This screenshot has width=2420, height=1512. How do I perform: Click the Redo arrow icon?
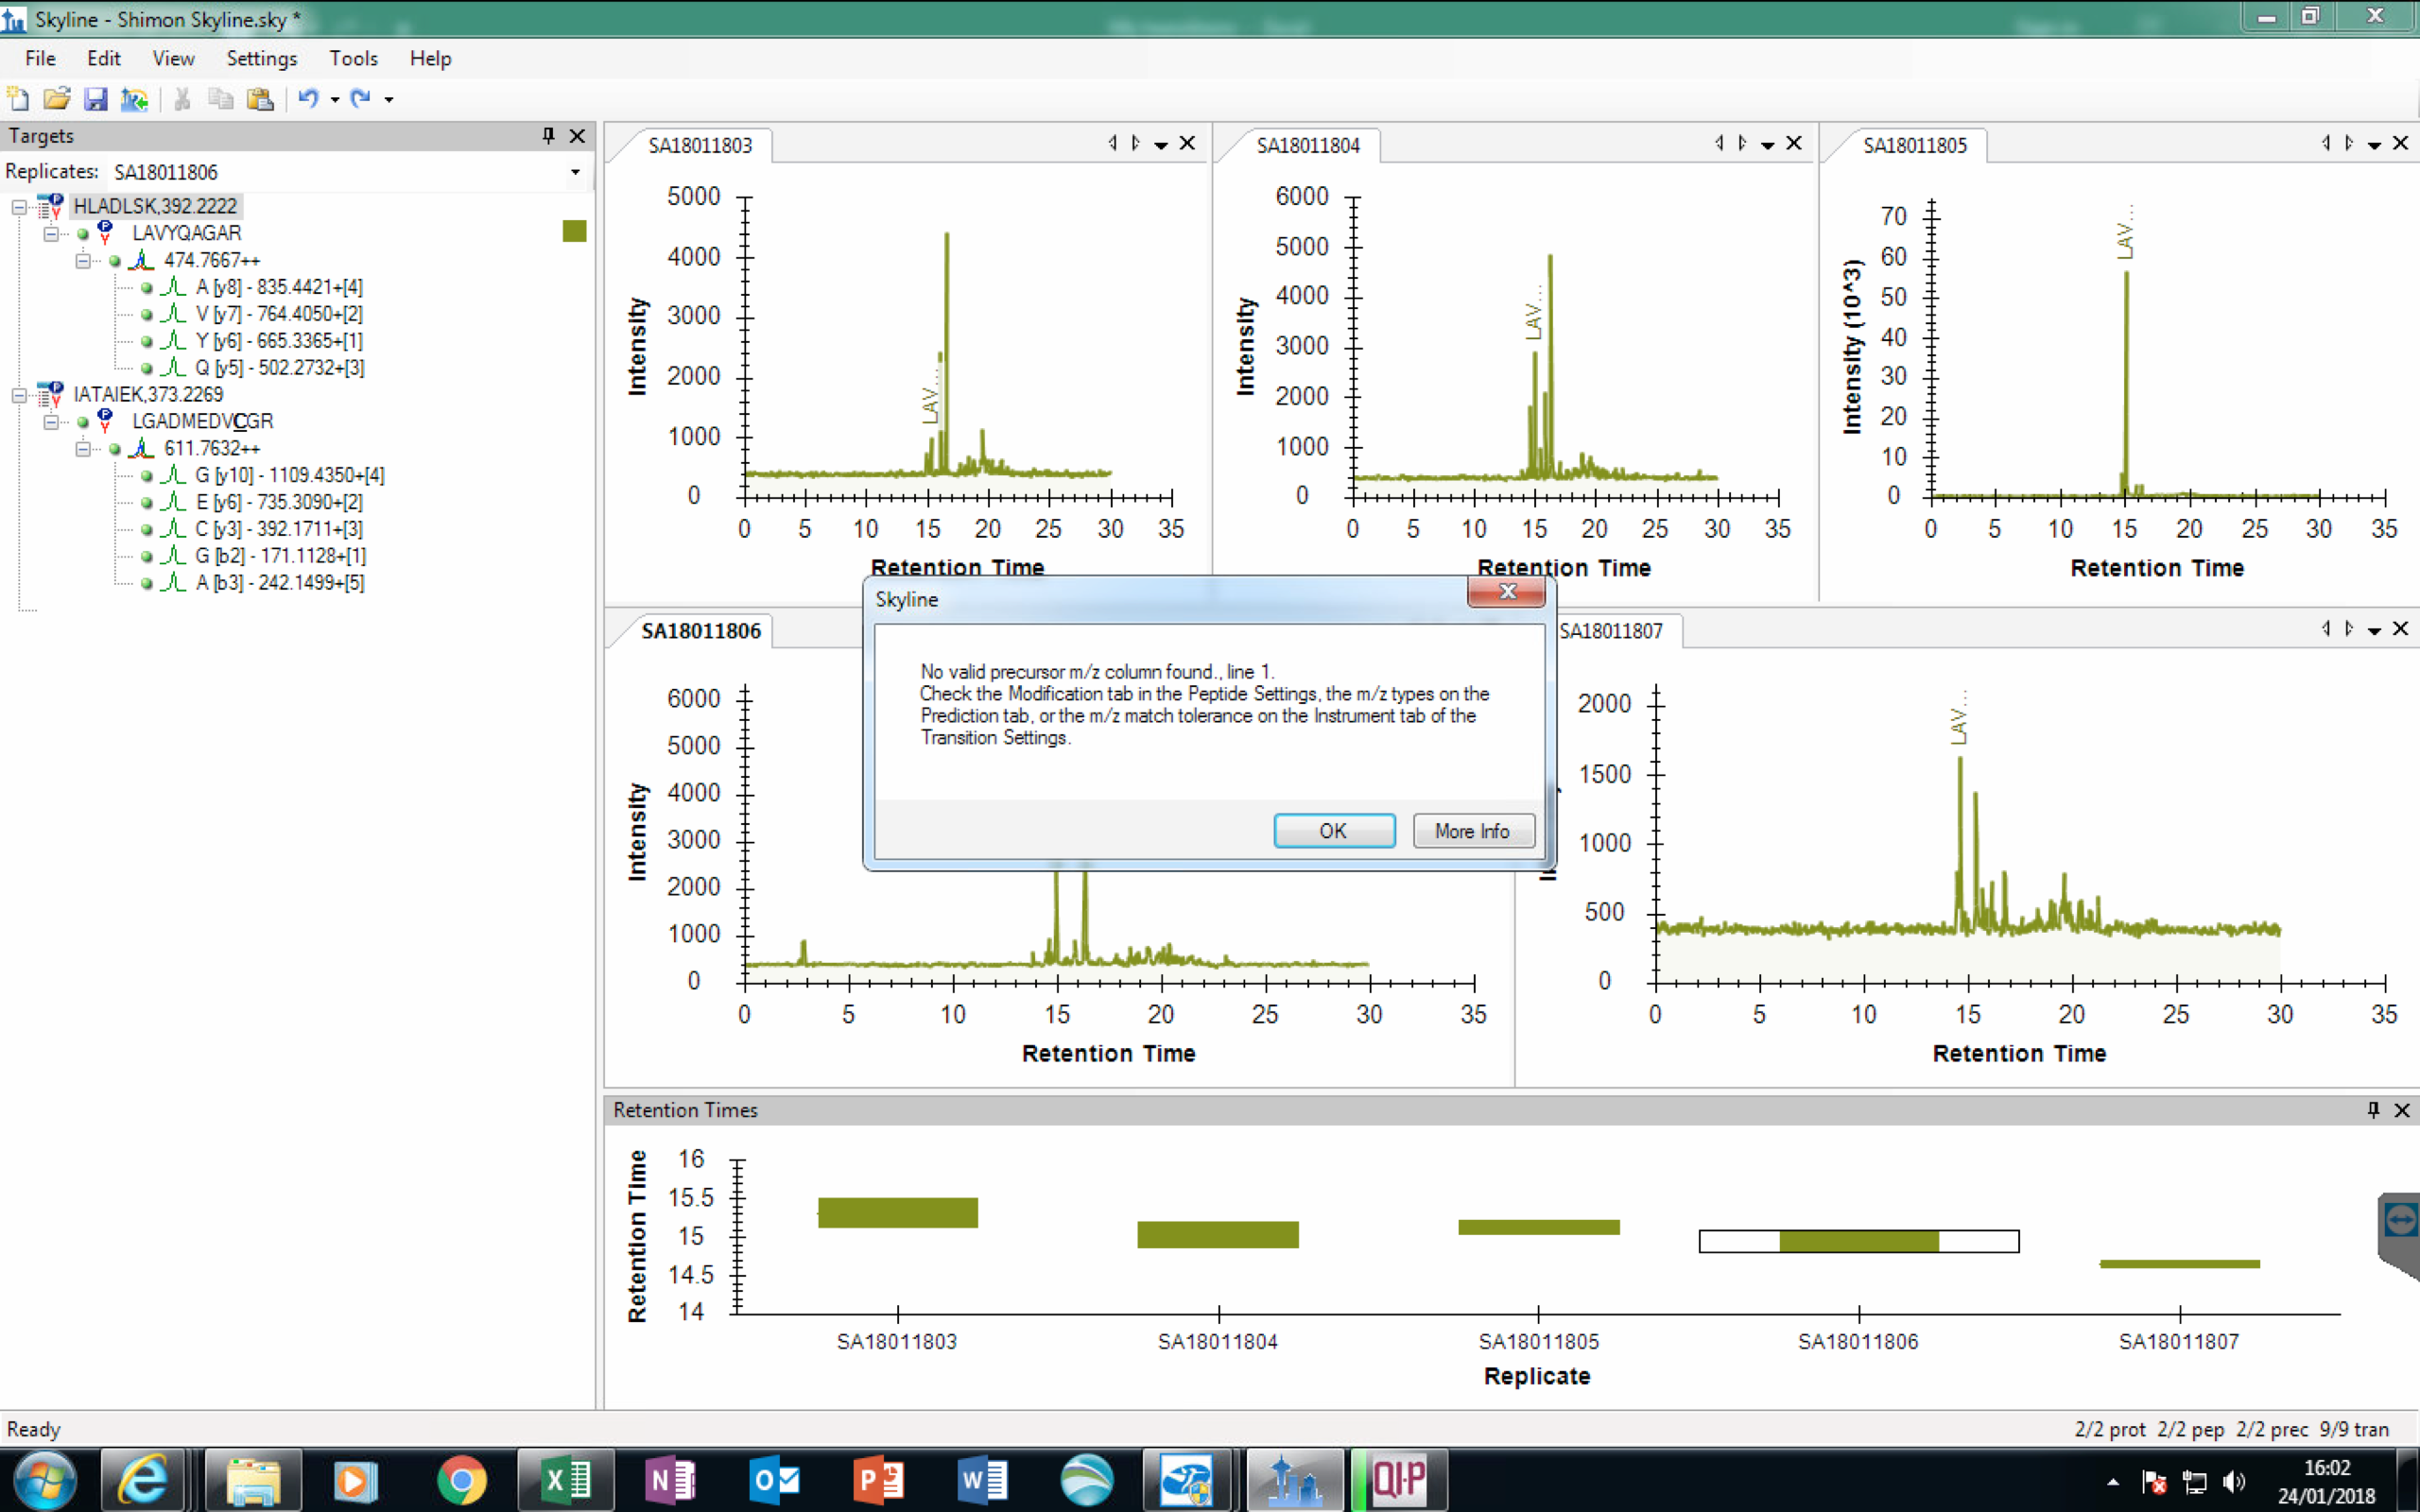point(361,99)
